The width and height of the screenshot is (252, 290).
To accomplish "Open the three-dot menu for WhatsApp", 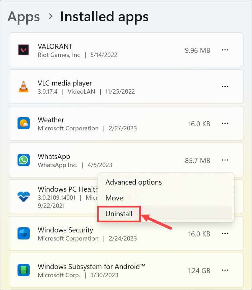I will (x=225, y=160).
